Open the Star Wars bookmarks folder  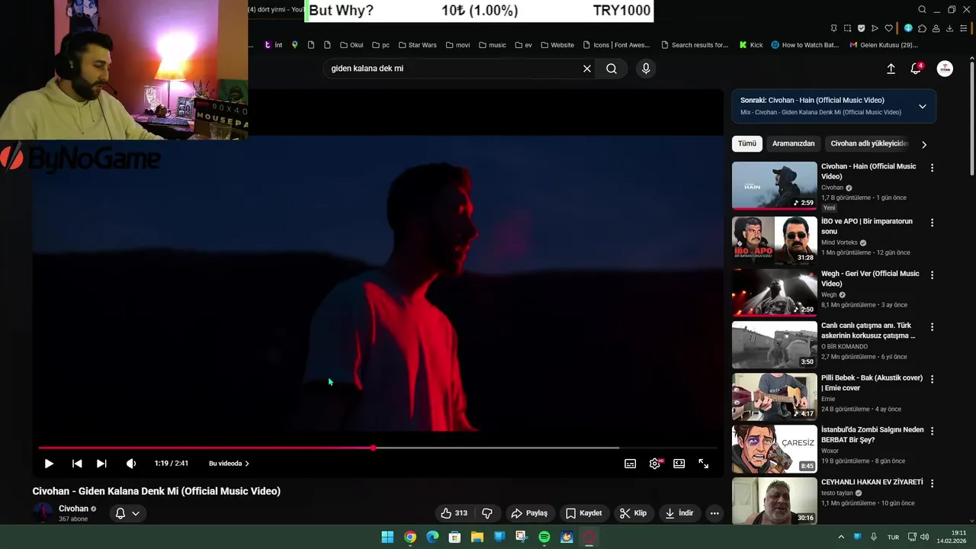click(x=417, y=45)
